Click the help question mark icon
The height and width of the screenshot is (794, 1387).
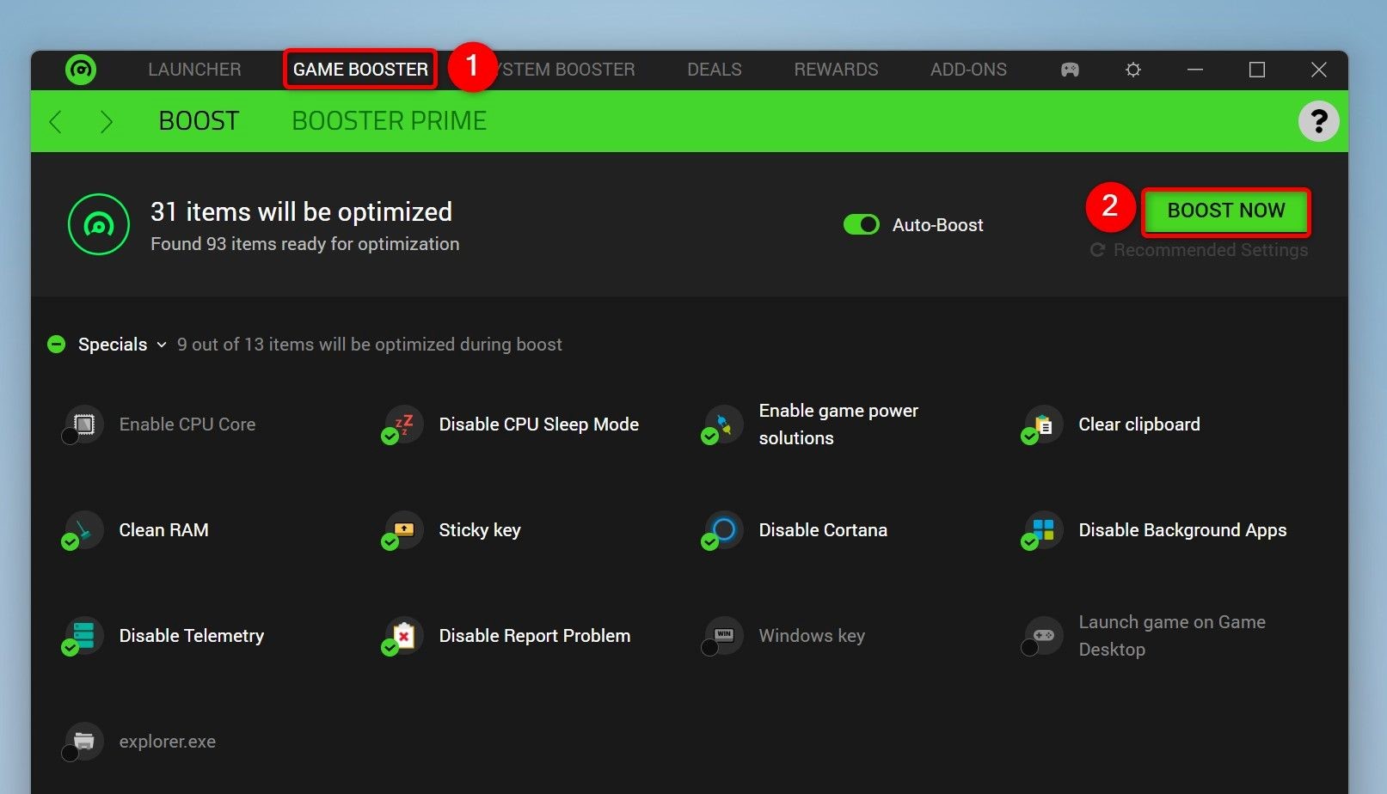pos(1317,121)
